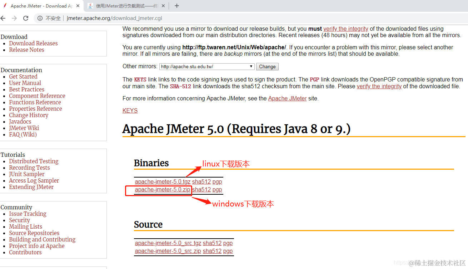Open pgp link for apache-jmeter-5.0.tgz

coord(217,181)
